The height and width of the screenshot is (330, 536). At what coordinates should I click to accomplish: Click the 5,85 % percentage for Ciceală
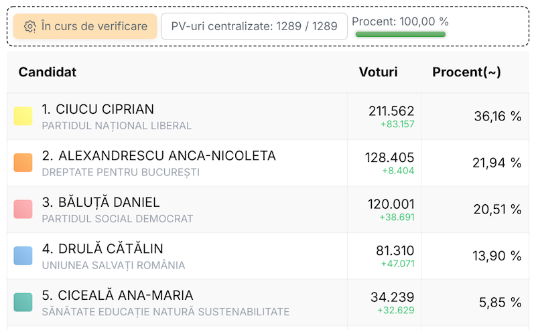(x=500, y=303)
